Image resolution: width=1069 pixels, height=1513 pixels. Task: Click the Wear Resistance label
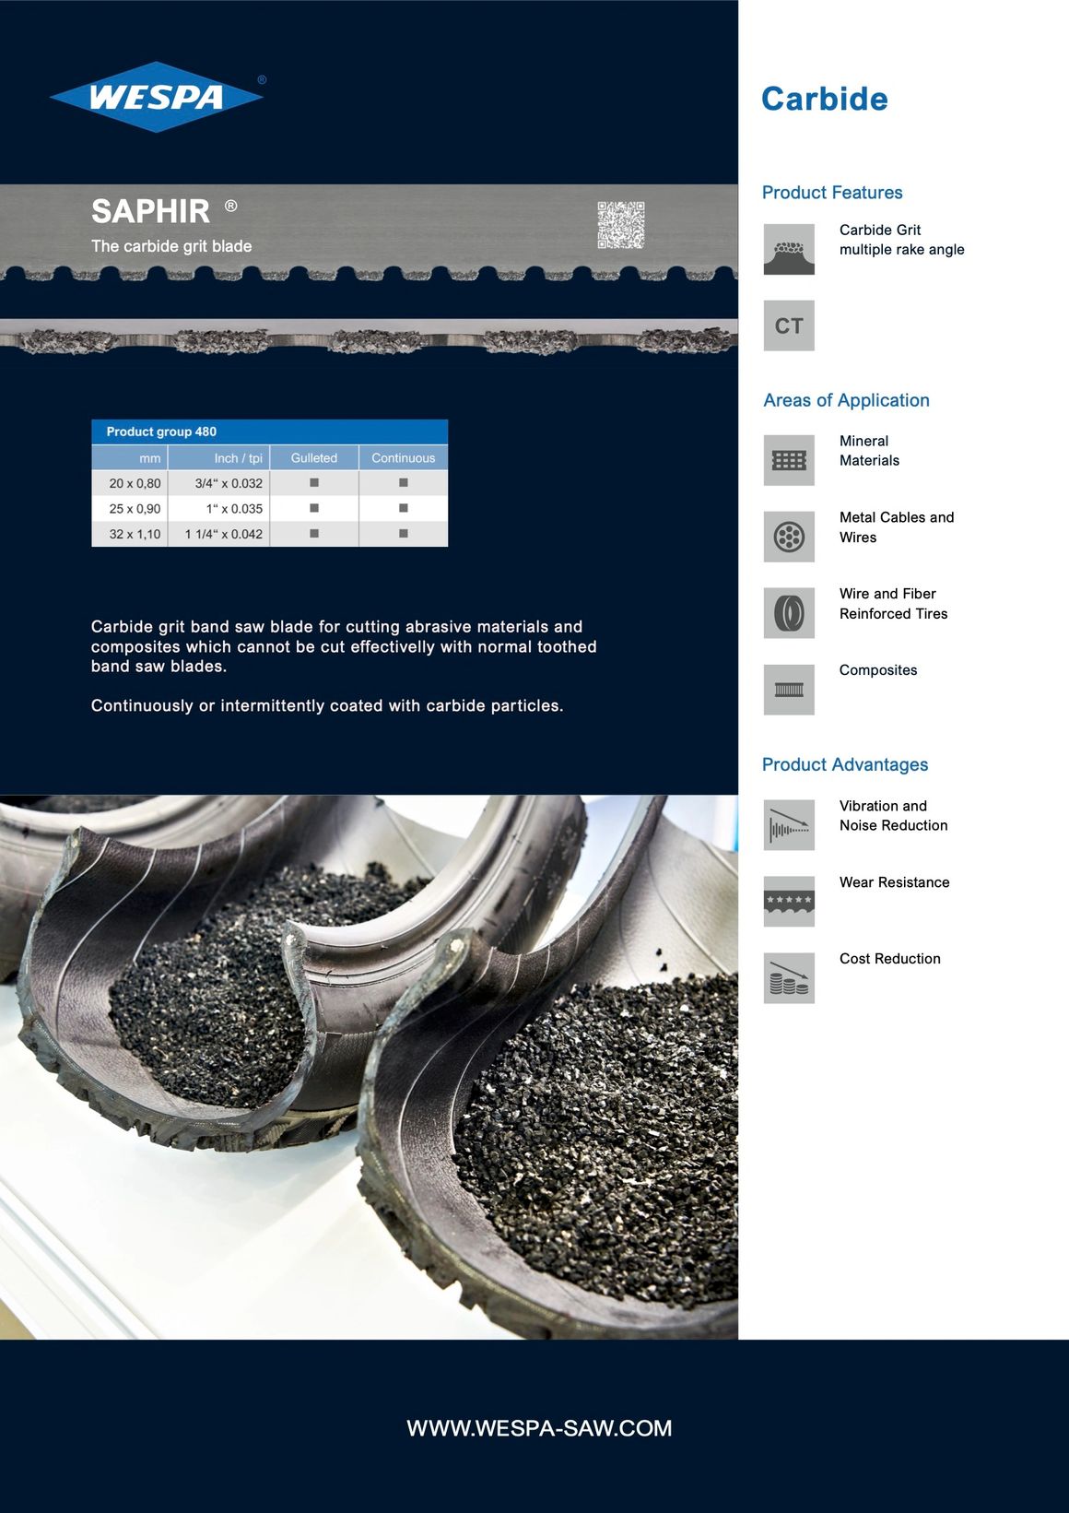coord(894,882)
